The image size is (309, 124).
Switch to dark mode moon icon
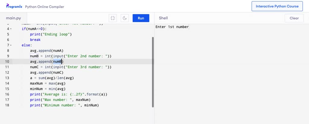point(125,18)
